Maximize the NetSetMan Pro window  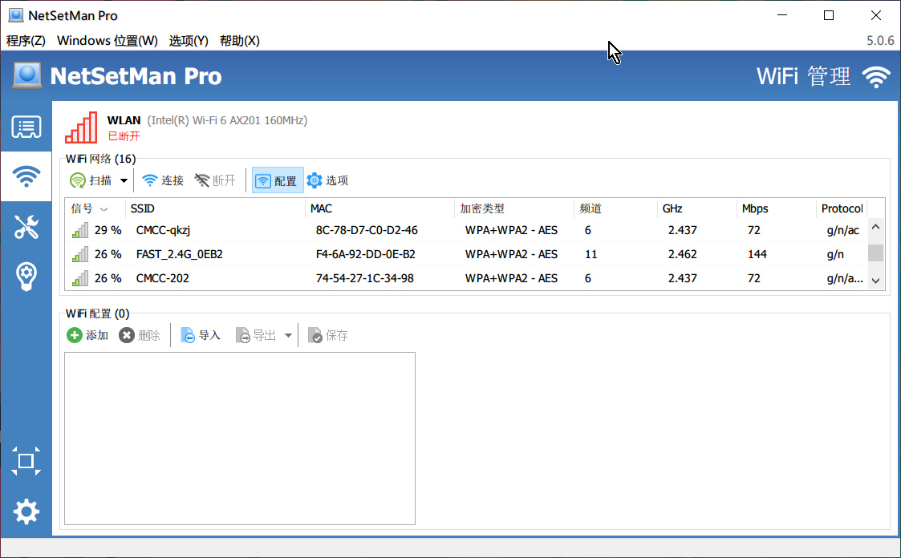click(x=829, y=15)
